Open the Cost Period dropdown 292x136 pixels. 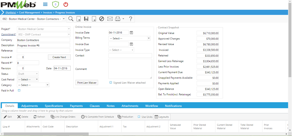37,79
